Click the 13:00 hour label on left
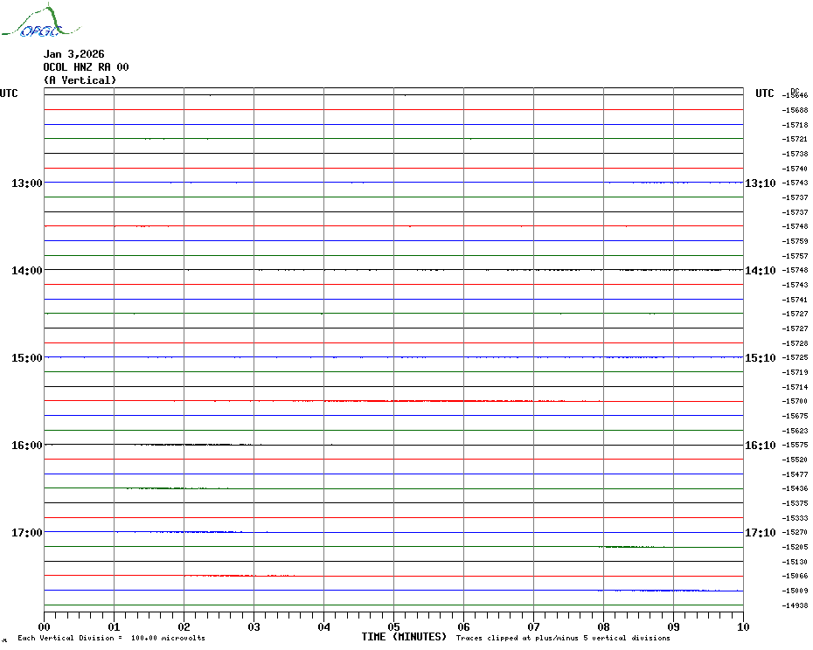The height and width of the screenshot is (650, 813). coord(26,183)
